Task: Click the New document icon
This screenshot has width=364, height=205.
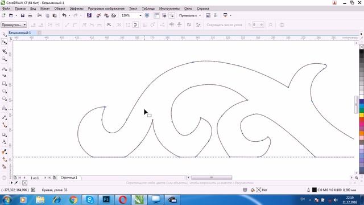Action: [x=3, y=15]
